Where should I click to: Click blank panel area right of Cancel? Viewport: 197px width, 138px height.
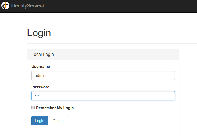(124, 121)
